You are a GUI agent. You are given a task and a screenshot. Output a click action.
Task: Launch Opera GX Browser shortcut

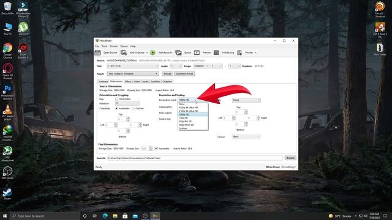pos(7,71)
